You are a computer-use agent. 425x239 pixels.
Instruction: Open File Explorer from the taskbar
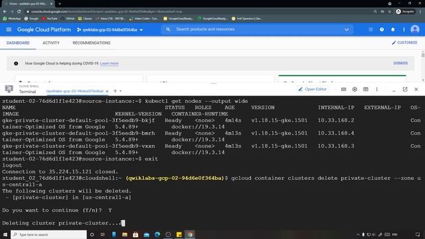(x=125, y=234)
